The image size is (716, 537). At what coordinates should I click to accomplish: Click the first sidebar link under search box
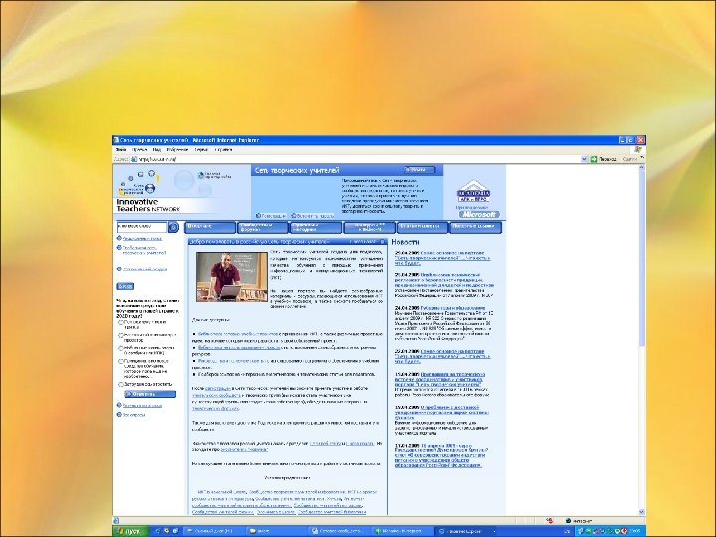click(x=142, y=239)
